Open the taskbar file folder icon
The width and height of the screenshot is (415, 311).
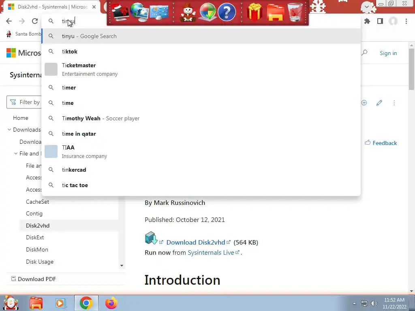point(36,303)
